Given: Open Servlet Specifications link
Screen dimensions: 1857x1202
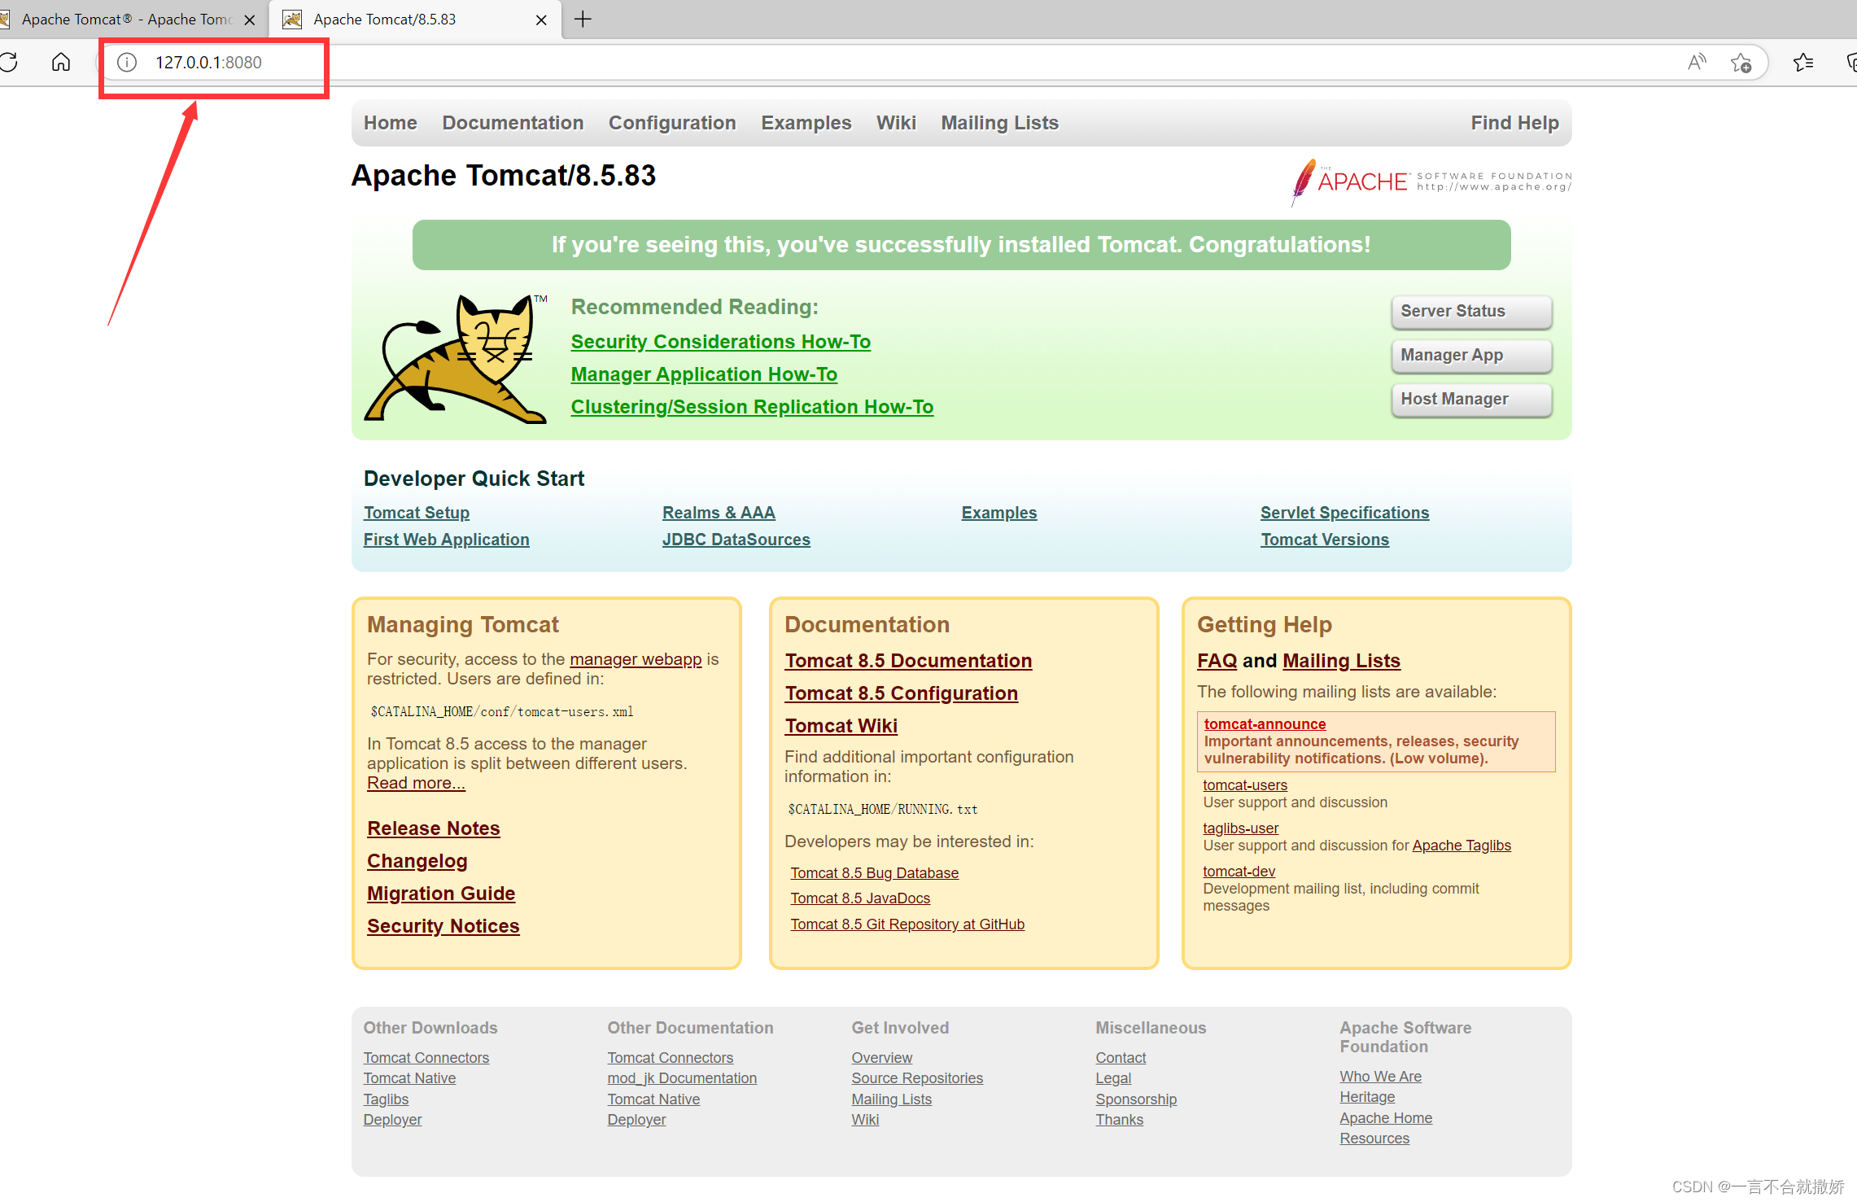Looking at the screenshot, I should 1344,513.
